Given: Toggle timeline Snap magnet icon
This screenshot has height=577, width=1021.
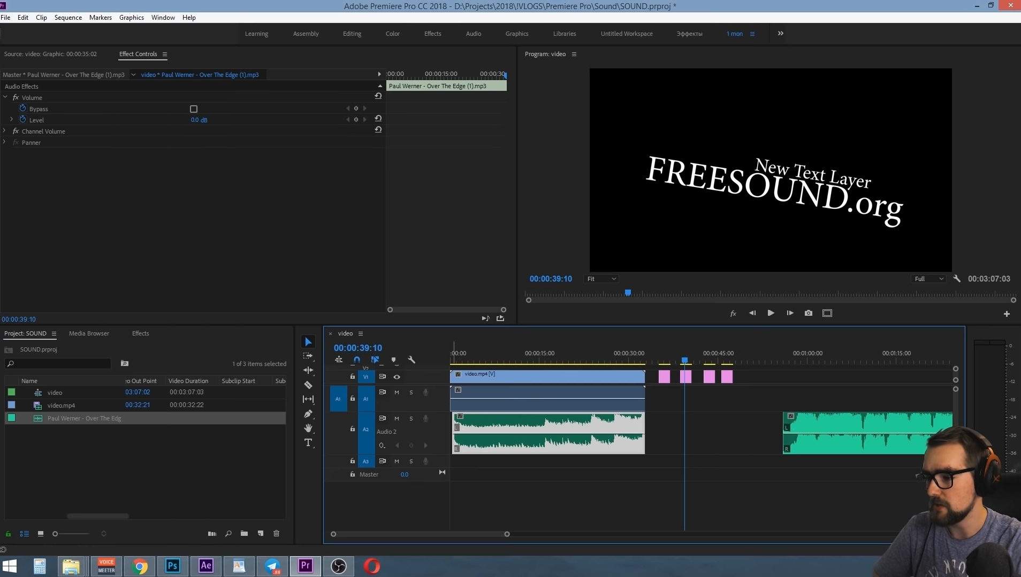Looking at the screenshot, I should (357, 360).
